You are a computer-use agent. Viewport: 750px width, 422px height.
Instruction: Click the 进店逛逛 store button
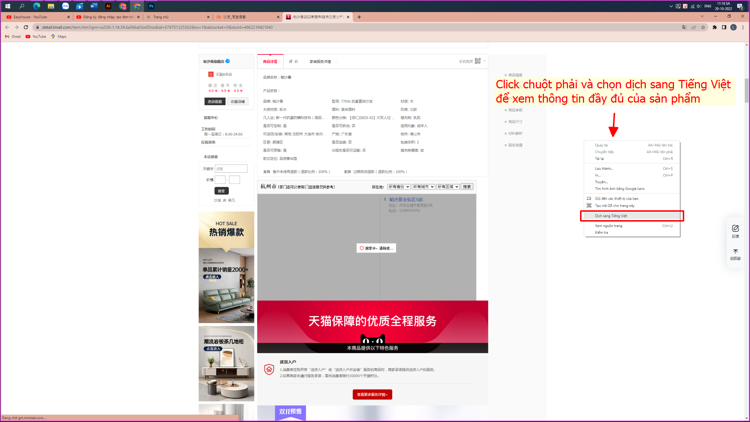click(x=215, y=101)
